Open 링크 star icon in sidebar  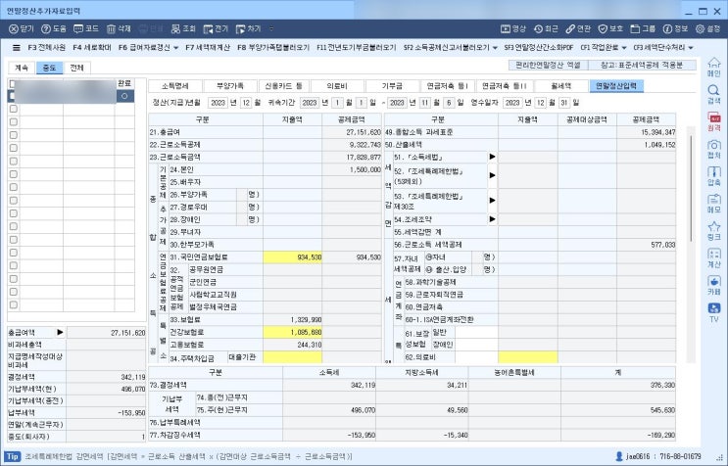(713, 230)
